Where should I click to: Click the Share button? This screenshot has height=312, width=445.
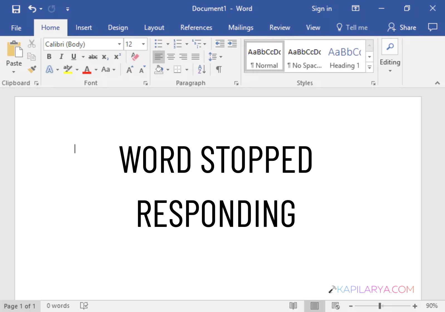point(402,27)
